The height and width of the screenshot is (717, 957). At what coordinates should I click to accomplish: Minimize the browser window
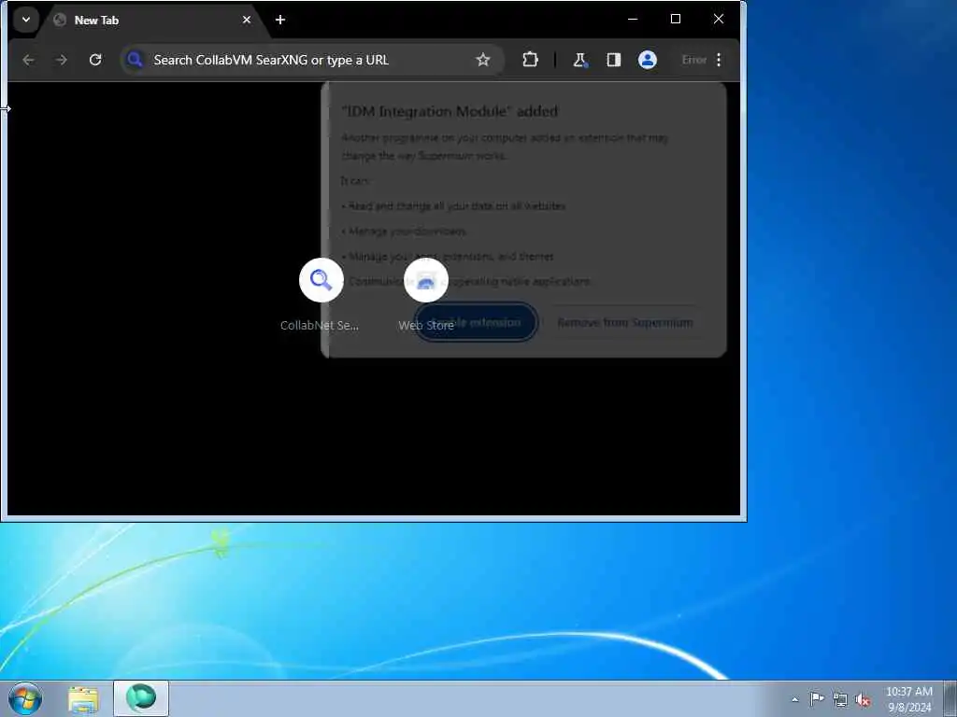click(633, 19)
